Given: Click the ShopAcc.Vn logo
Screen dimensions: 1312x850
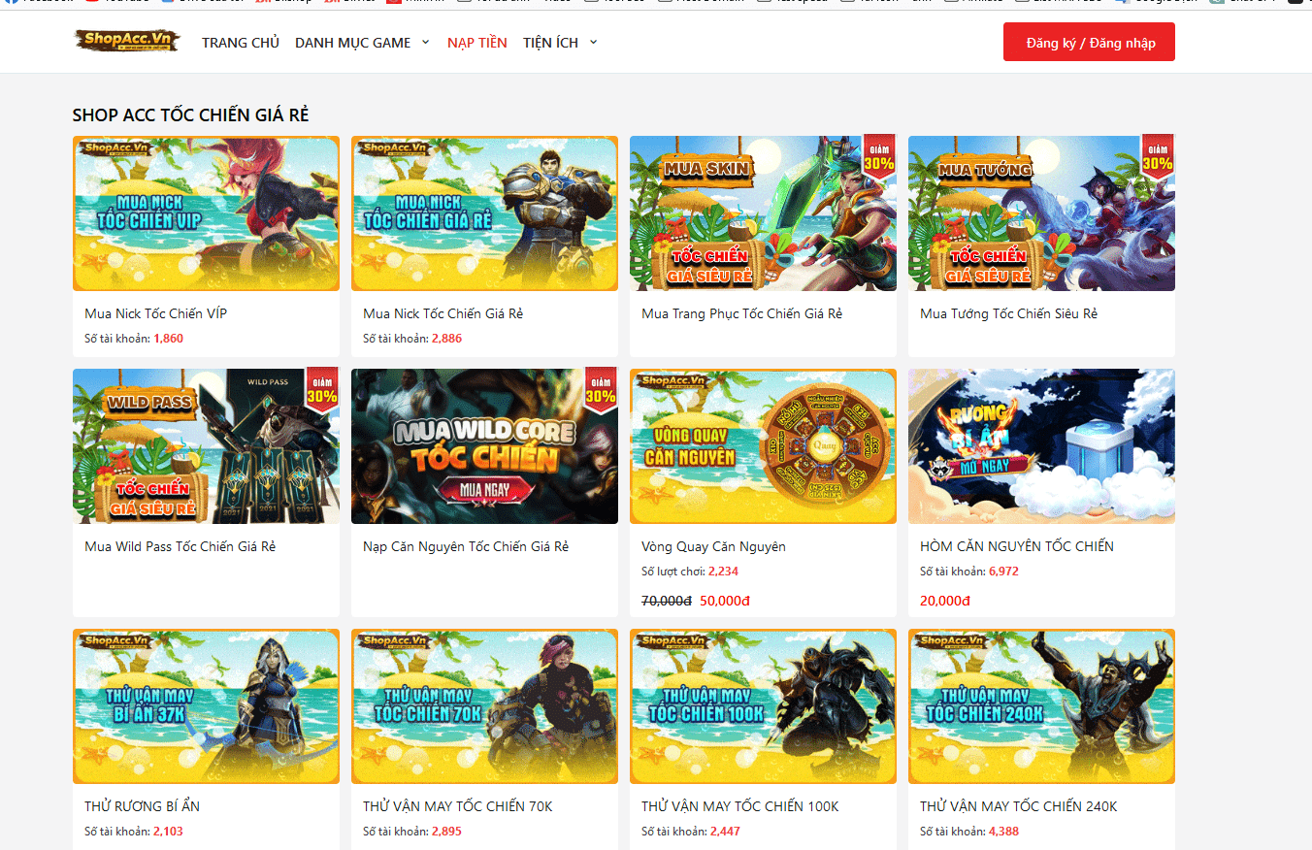Looking at the screenshot, I should (127, 41).
